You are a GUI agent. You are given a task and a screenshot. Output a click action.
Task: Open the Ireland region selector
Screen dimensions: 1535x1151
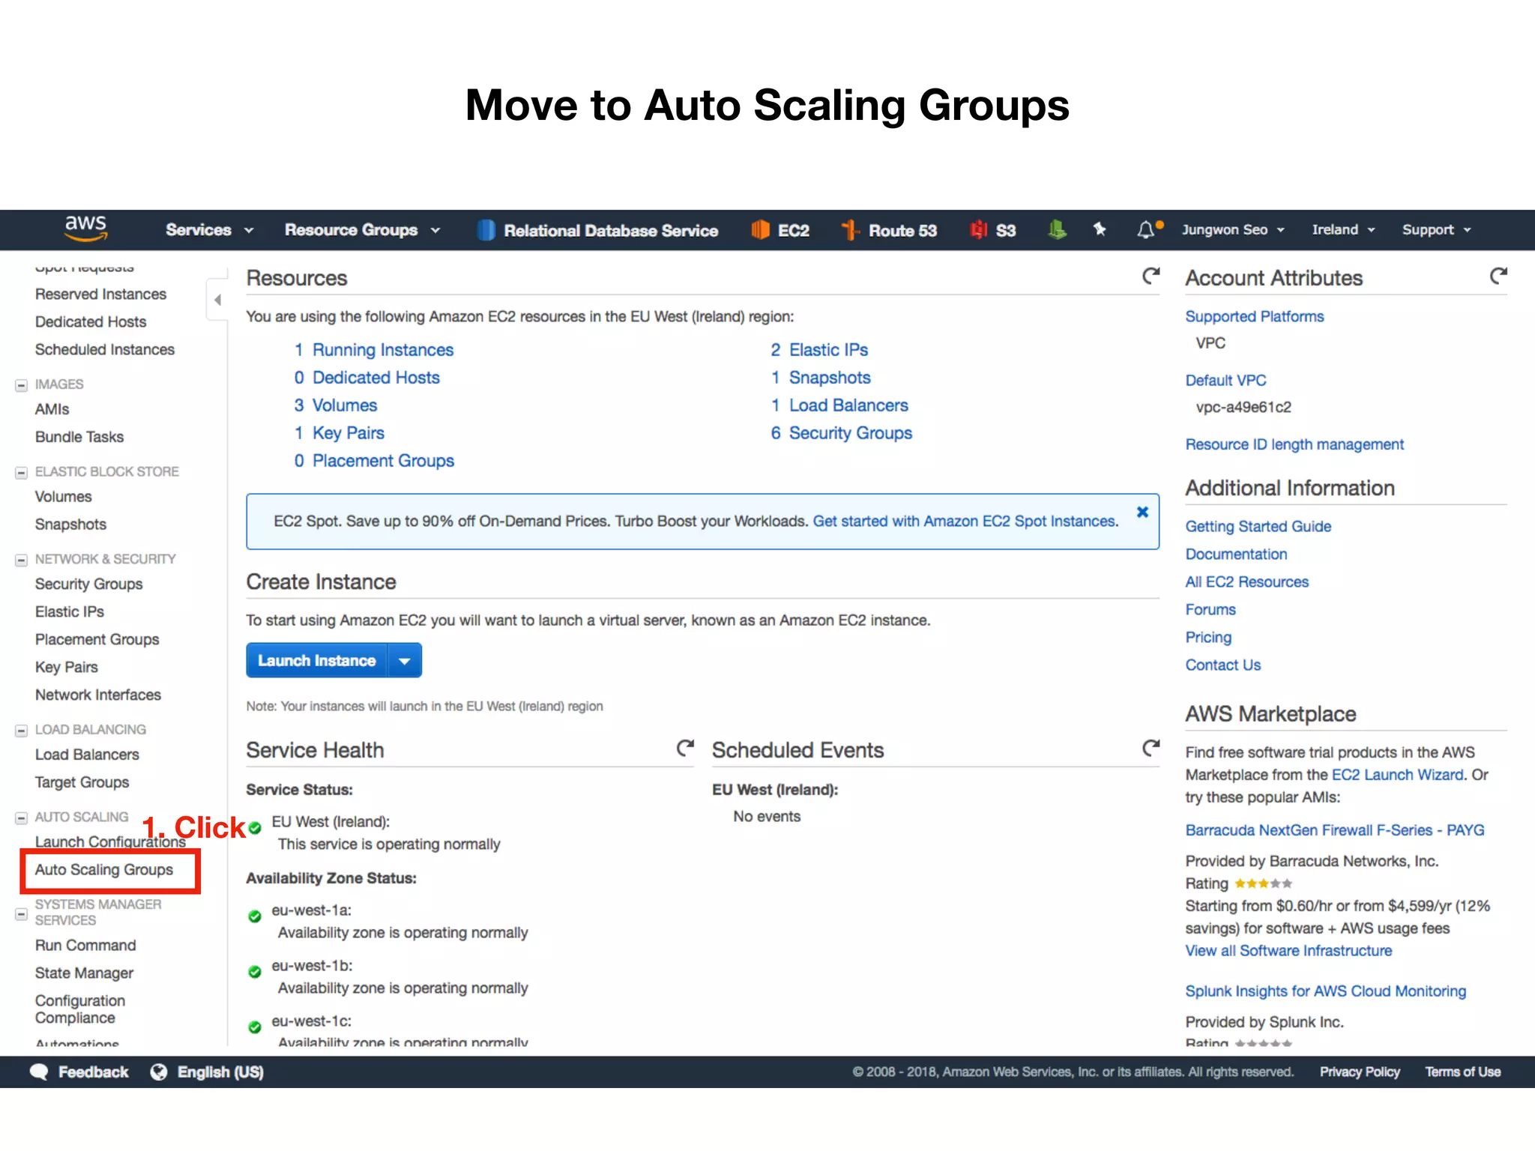(x=1343, y=229)
